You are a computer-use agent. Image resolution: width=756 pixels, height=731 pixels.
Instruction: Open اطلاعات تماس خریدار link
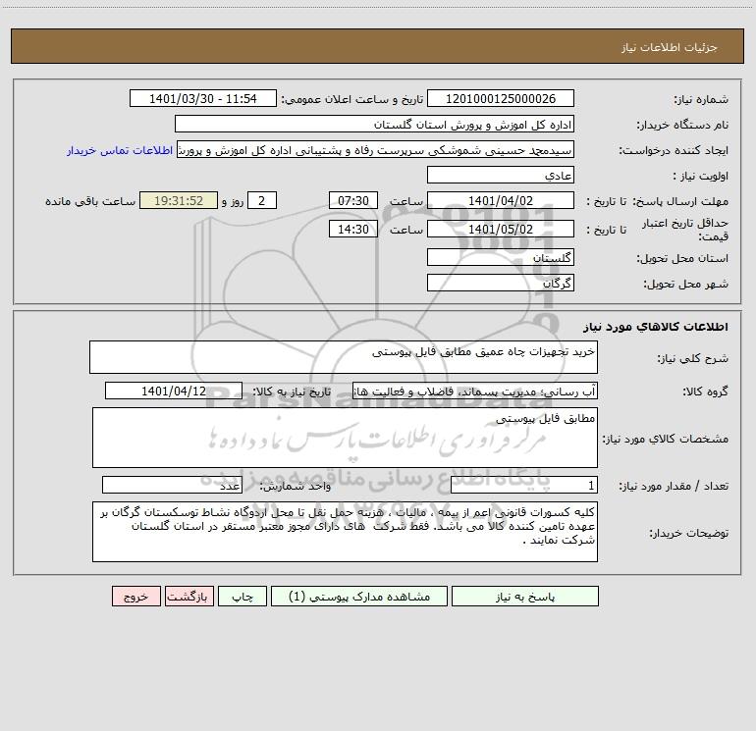coord(120,150)
